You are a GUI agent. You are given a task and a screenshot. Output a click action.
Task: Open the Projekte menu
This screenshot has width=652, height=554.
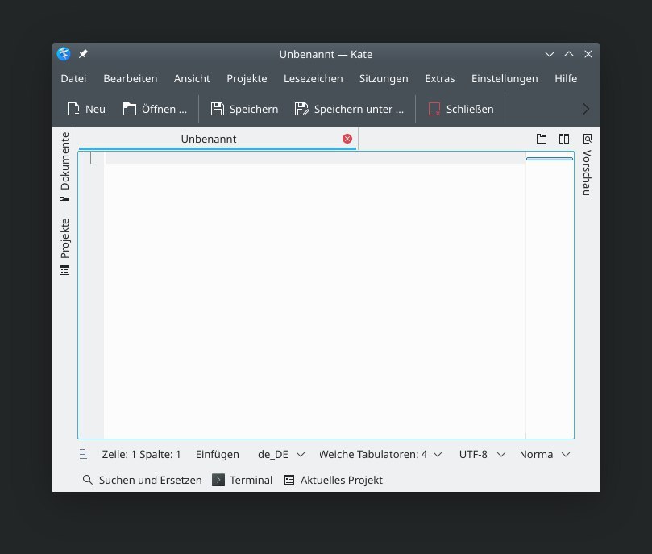pos(247,78)
